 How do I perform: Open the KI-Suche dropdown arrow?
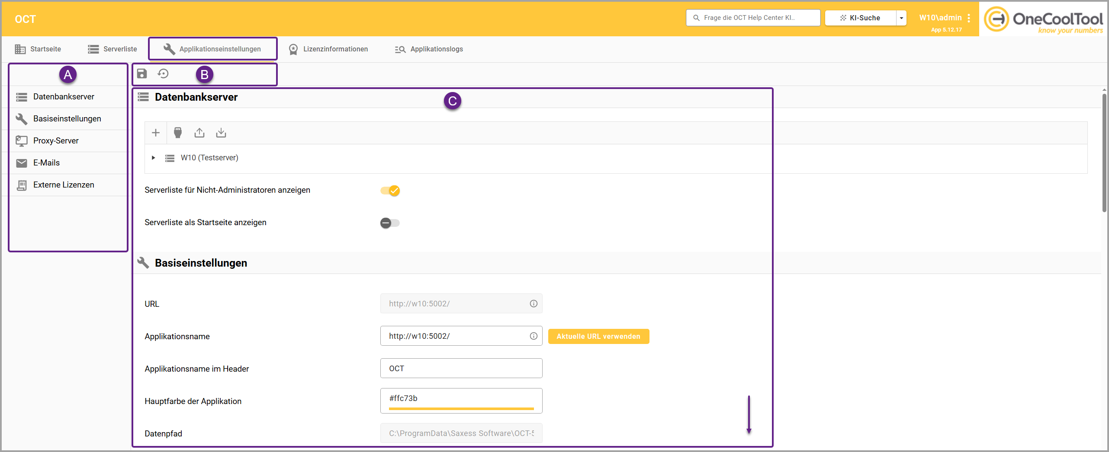click(901, 18)
